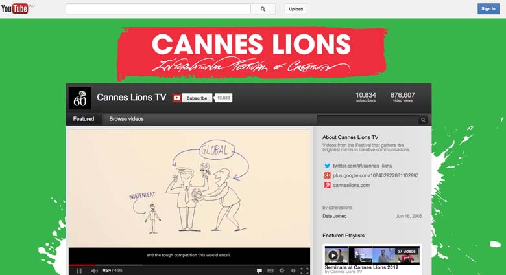This screenshot has height=275, width=506.
Task: Open the canneslions.com link
Action: 352,185
